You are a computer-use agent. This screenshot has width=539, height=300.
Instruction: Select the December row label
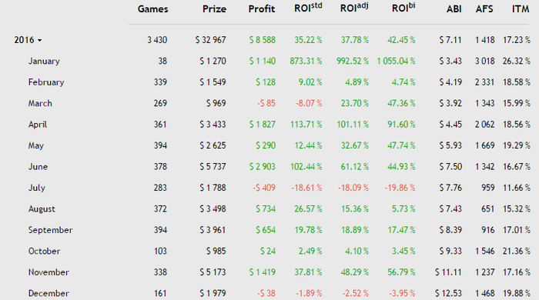coord(49,294)
